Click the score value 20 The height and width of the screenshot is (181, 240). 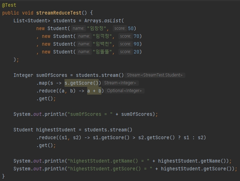136,52
